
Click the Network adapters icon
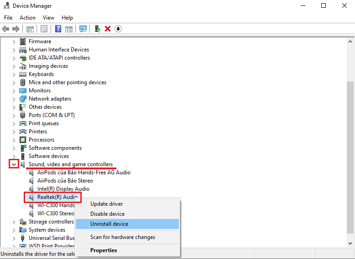click(23, 99)
